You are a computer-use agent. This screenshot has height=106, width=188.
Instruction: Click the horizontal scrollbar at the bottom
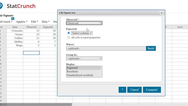[x=36, y=105]
